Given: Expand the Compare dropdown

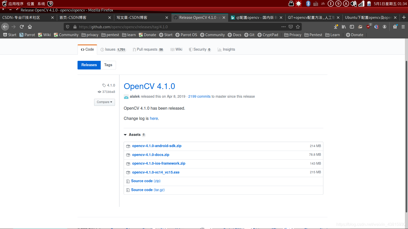Looking at the screenshot, I should pos(105,102).
